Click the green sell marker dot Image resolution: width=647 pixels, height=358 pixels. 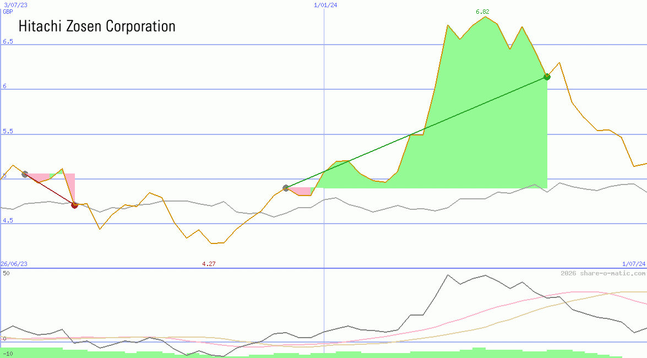point(547,77)
